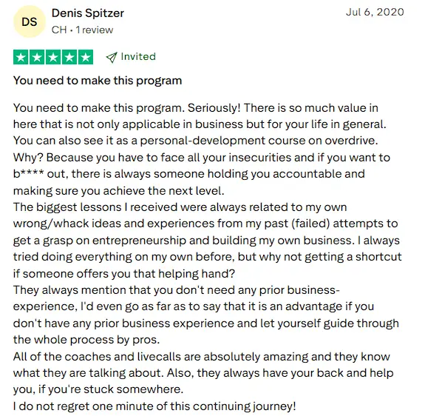Click the line starting 'All of the coaches and livecalls'
The image size is (425, 419).
202,357
